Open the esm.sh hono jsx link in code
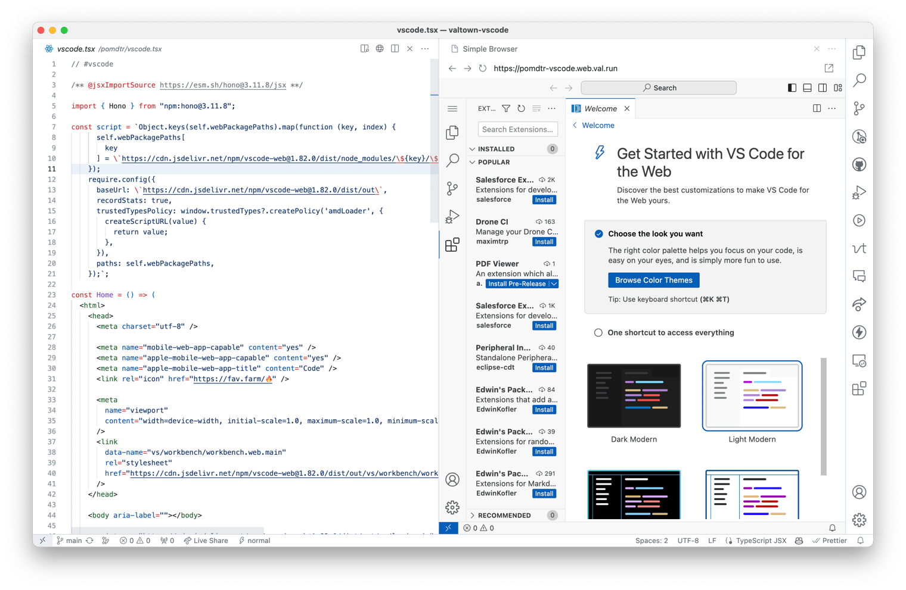906x590 pixels. coord(223,85)
